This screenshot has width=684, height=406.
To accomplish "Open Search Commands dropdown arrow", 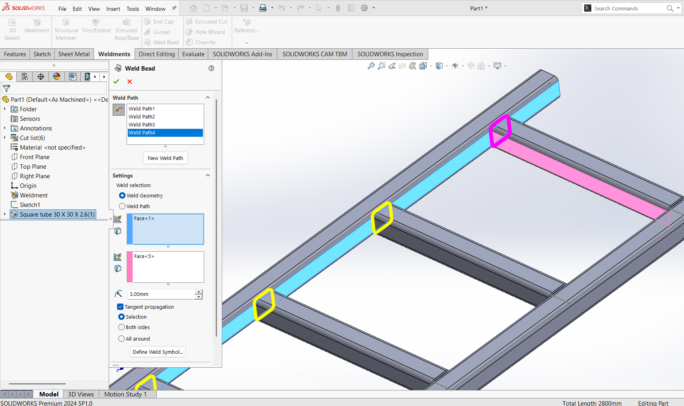I will [678, 8].
